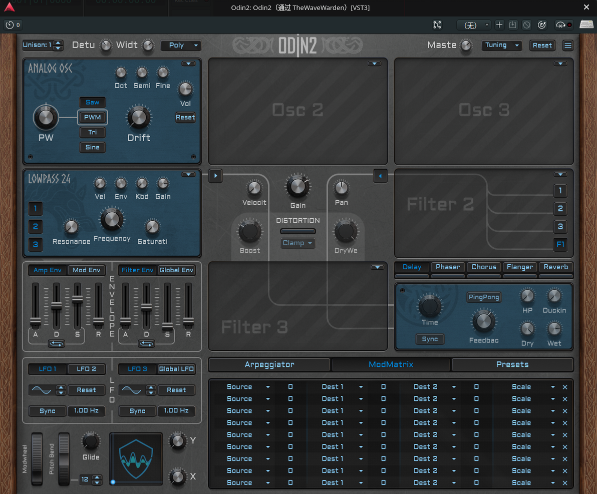Open Osc 3 type dropdown arrow
The width and height of the screenshot is (597, 494).
click(560, 64)
